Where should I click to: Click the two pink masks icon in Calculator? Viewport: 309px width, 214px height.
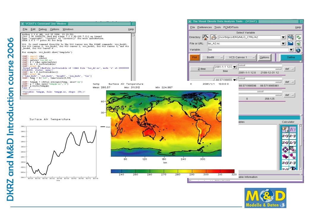[x=285, y=156]
